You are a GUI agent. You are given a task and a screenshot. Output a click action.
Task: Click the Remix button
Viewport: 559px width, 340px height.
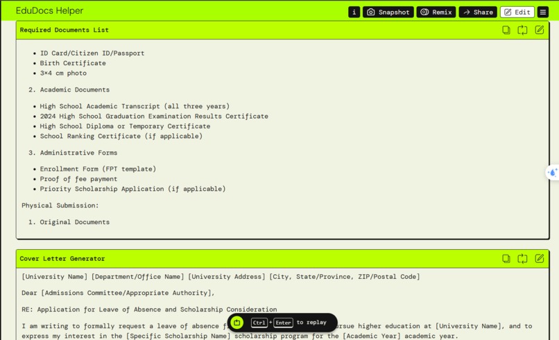pyautogui.click(x=436, y=12)
